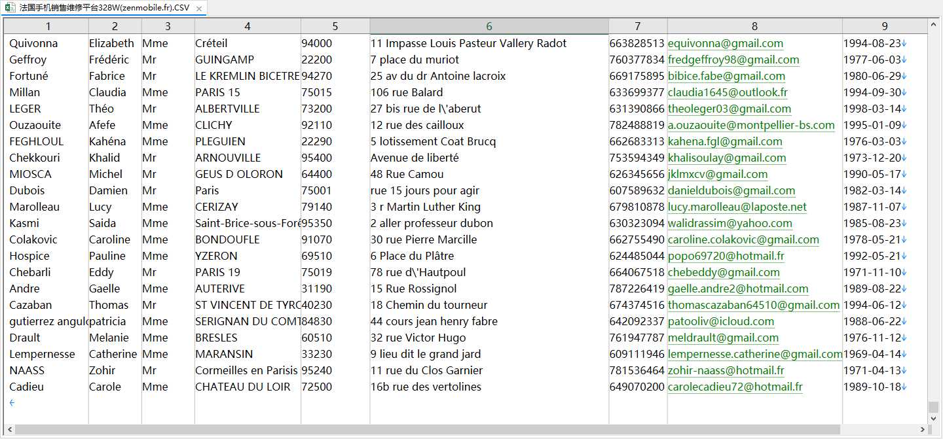Open email link chebeddy@gmail.com

[x=724, y=272]
